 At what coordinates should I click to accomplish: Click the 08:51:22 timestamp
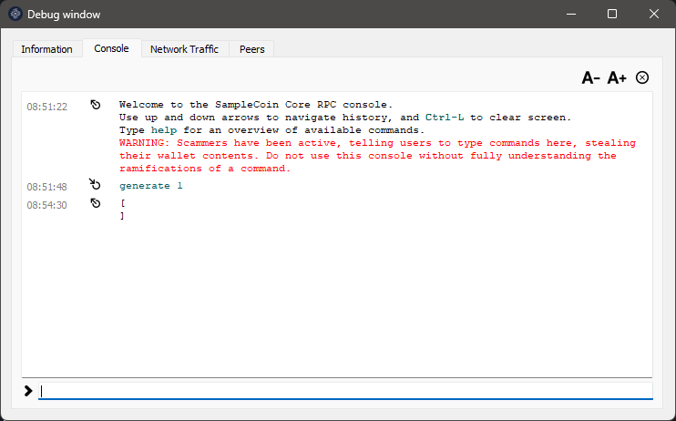click(x=46, y=107)
